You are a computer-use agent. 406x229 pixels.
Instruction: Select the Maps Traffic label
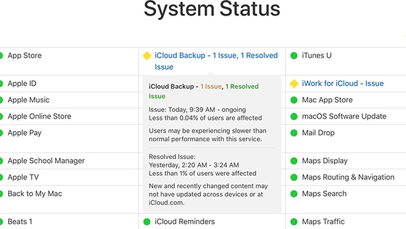[x=323, y=221]
